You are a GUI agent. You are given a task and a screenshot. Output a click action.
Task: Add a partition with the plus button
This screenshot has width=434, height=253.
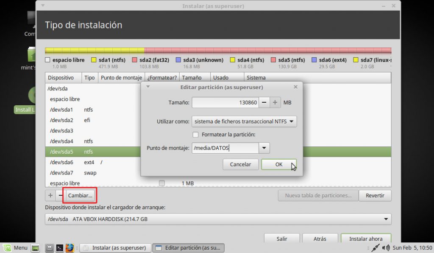50,196
